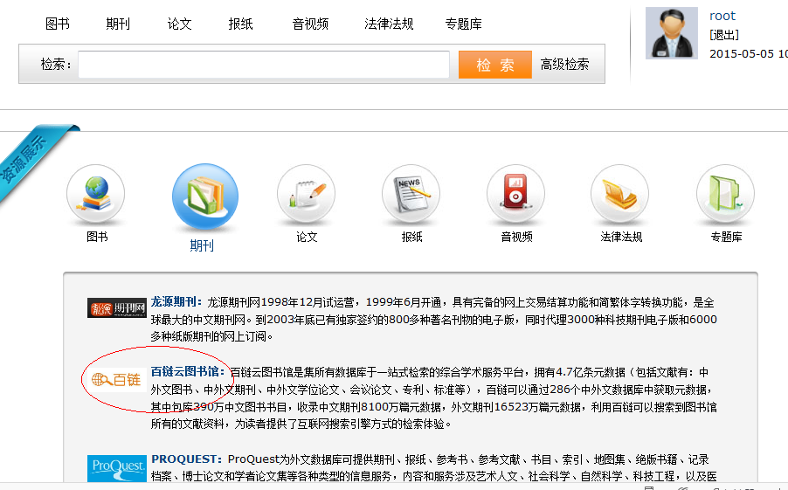Viewport: 788px width, 490px height.
Task: Open the 法律法规 orange book icon
Action: coord(620,194)
